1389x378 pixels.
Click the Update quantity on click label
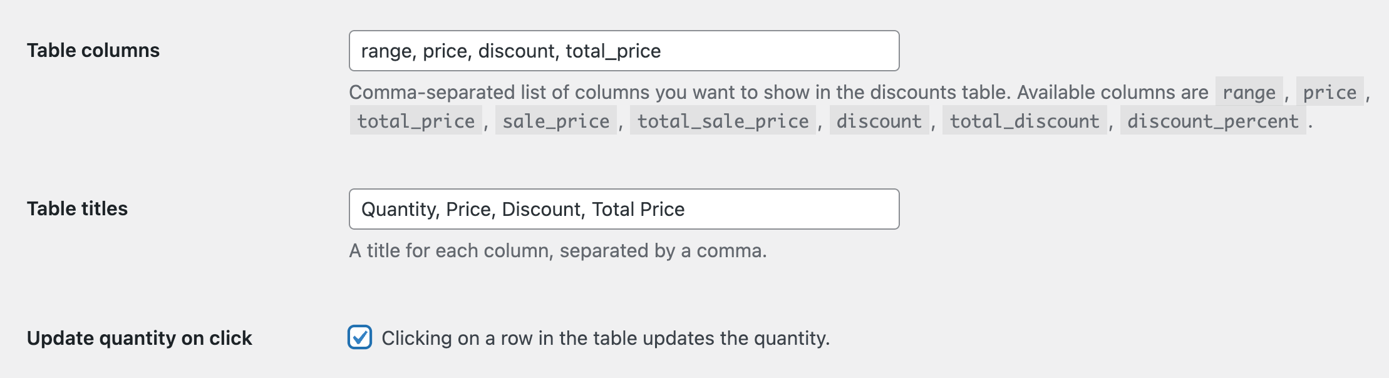click(x=139, y=339)
